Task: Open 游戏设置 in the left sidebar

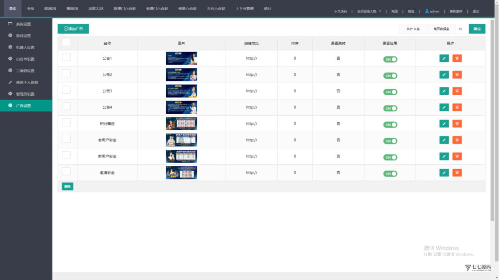Action: [23, 35]
